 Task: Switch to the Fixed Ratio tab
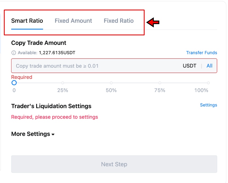(x=119, y=21)
